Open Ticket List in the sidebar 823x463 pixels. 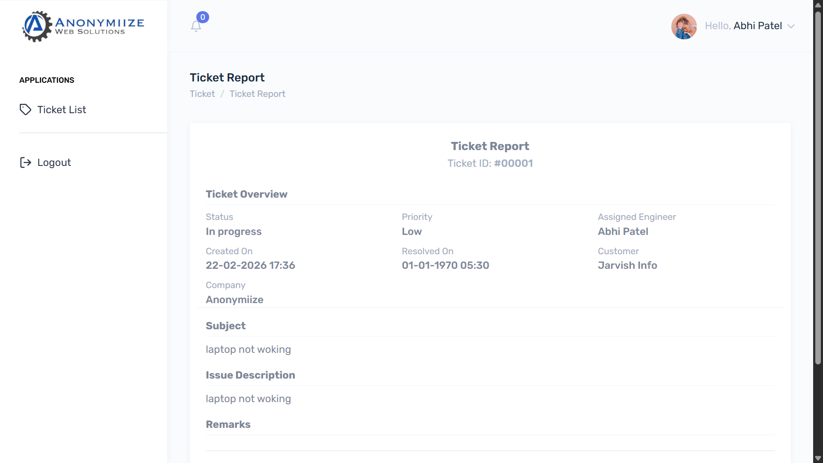[53, 110]
